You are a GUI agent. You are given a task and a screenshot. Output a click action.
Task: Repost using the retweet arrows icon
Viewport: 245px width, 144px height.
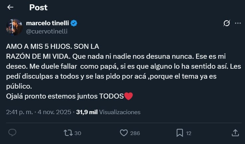[68, 133]
